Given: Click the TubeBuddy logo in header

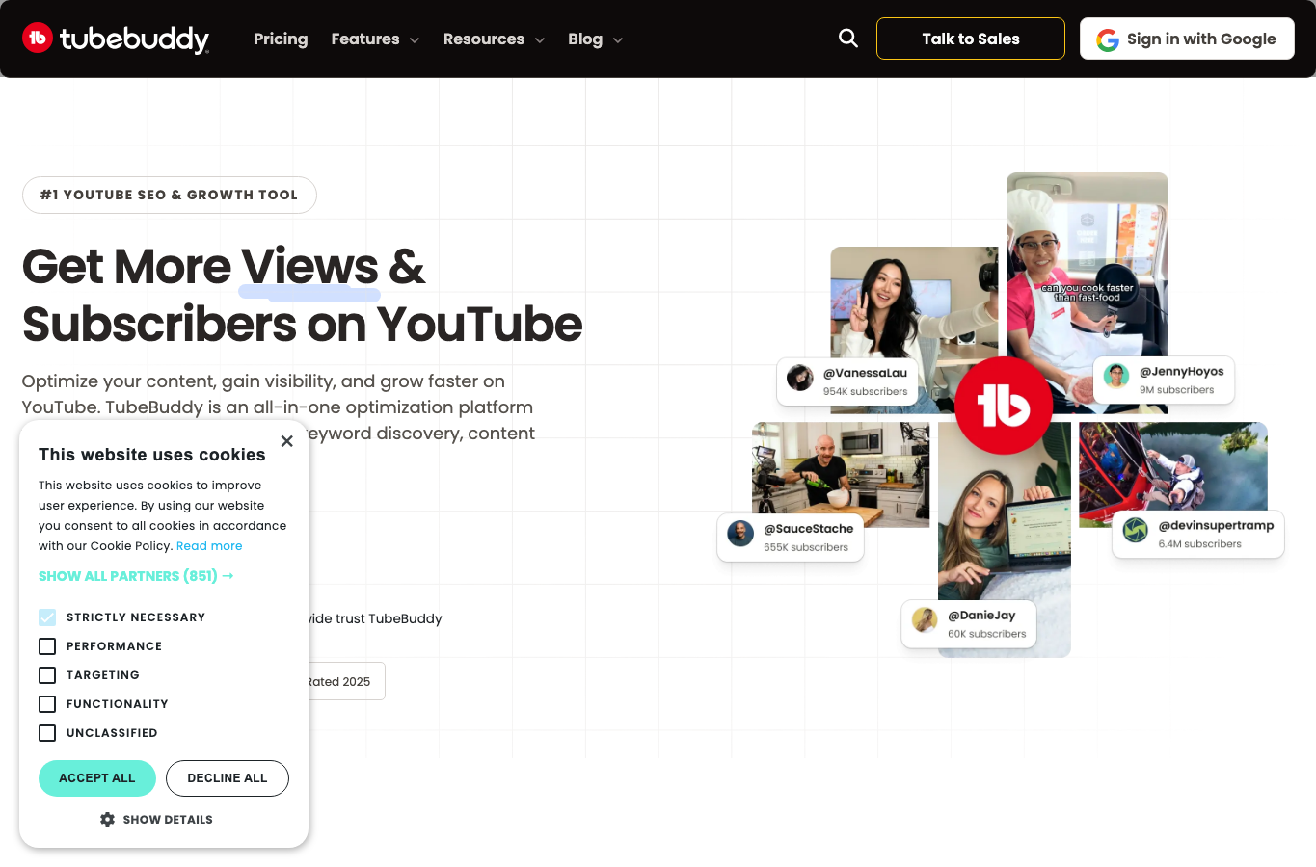Looking at the screenshot, I should 116,39.
